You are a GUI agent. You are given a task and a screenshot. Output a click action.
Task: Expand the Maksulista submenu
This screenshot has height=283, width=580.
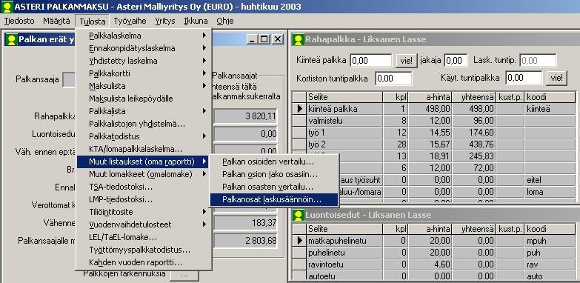point(143,86)
